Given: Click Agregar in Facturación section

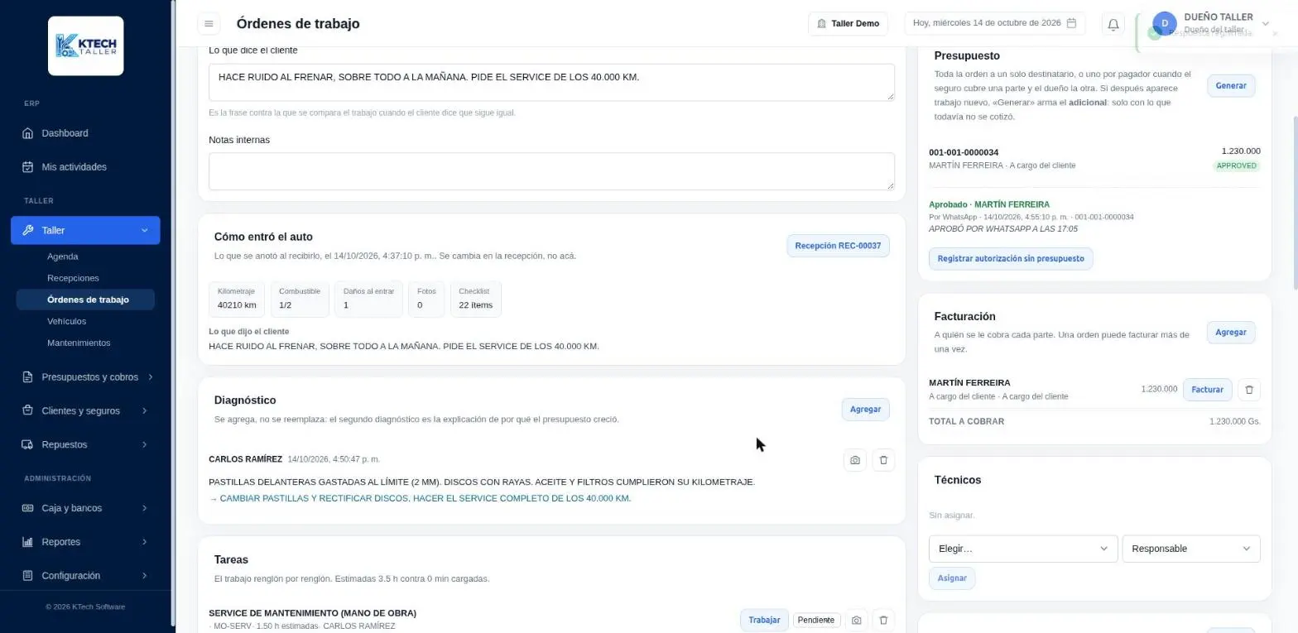Looking at the screenshot, I should 1231,333.
